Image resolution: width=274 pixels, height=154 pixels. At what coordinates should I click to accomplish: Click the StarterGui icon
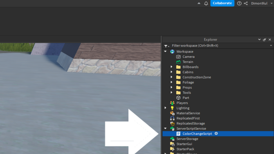pos(172,144)
